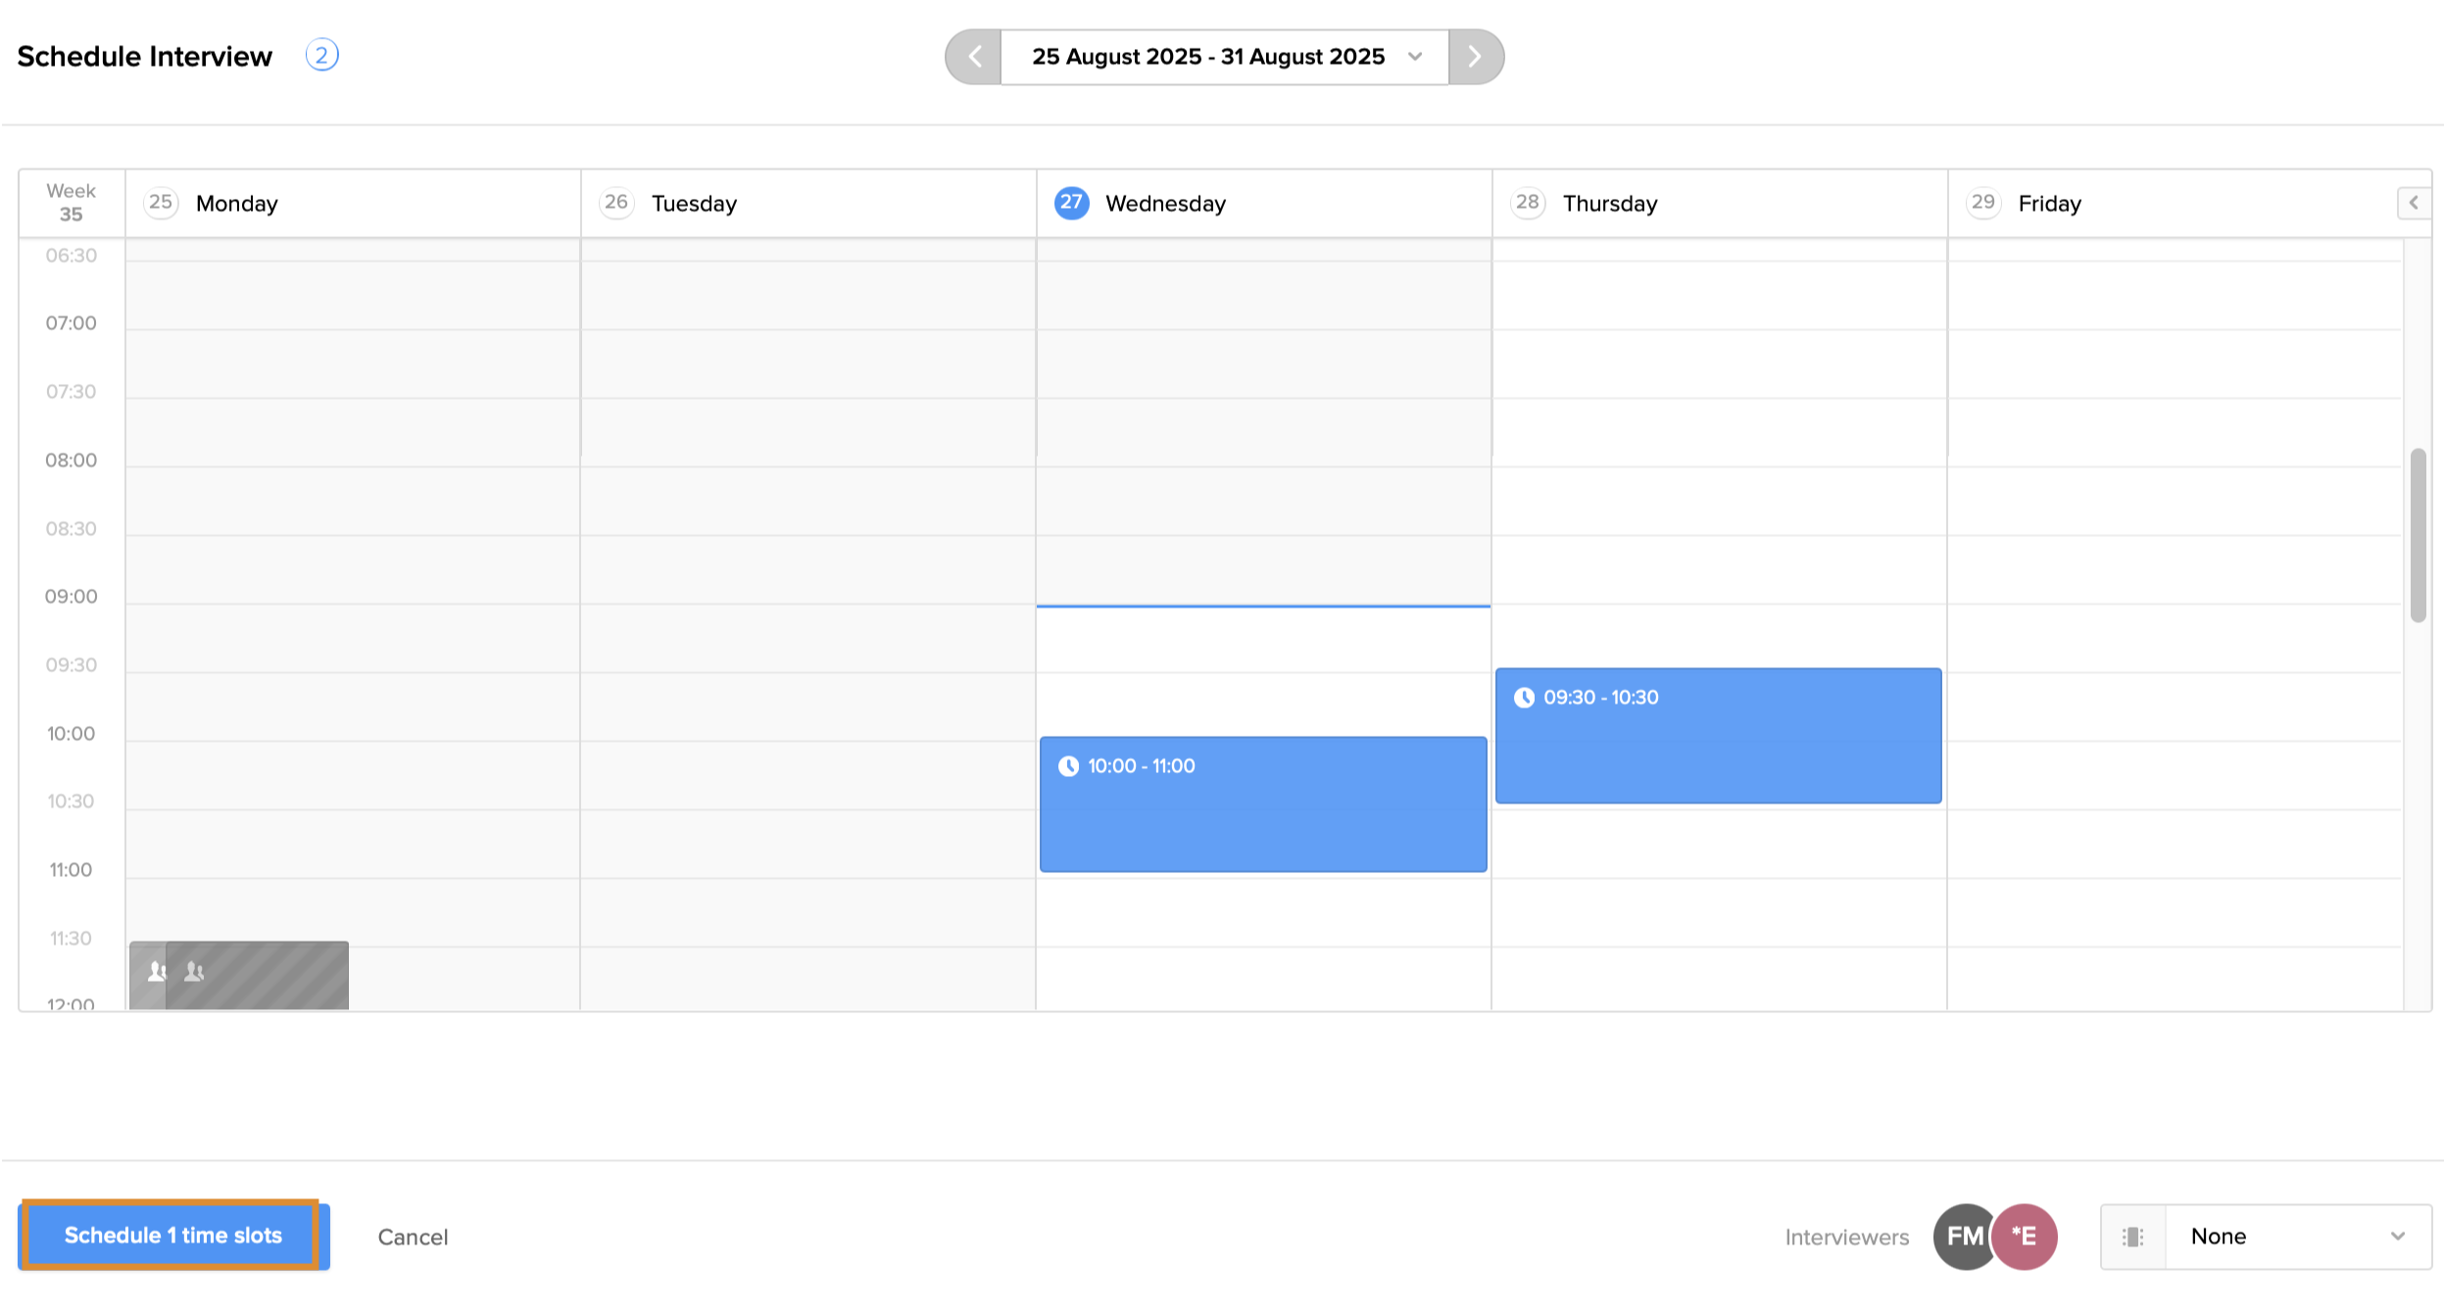
Task: Click the calendar vertical scrollbar handle
Action: 2418,535
